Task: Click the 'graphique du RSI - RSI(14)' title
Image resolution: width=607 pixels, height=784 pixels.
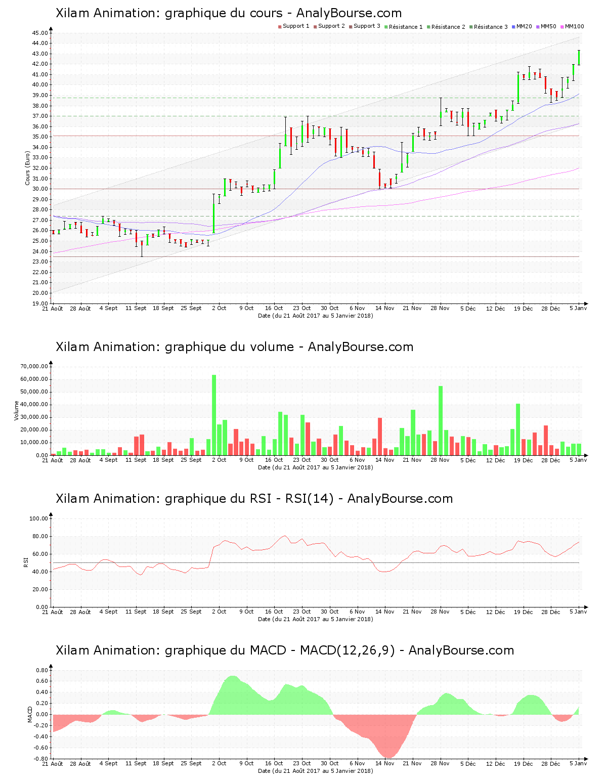Action: pyautogui.click(x=254, y=499)
